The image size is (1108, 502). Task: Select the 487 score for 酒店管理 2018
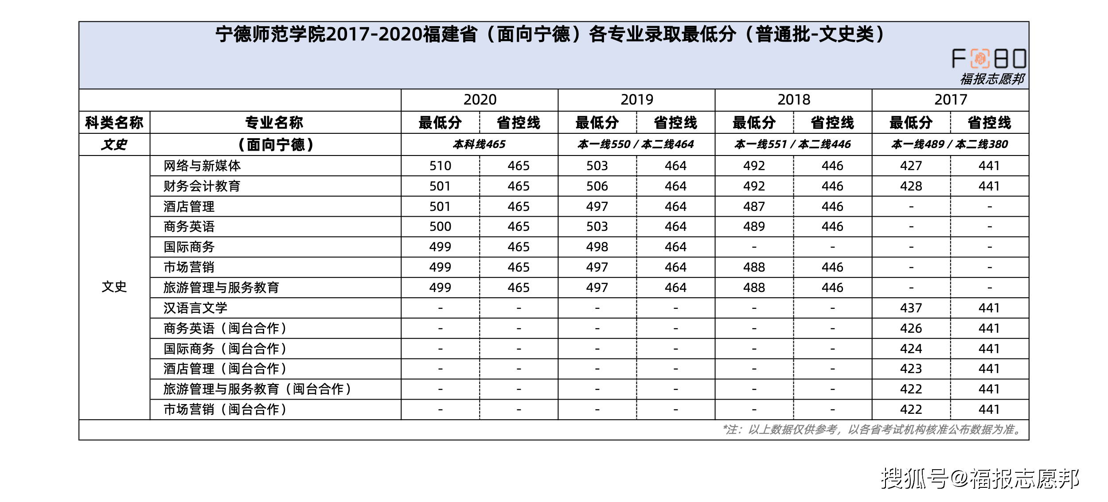754,206
